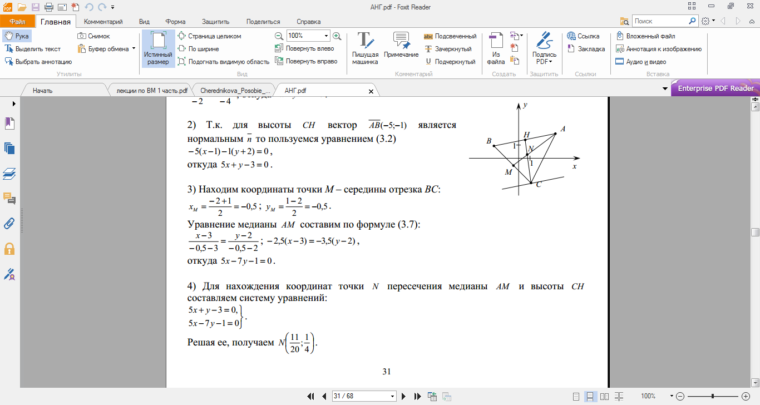The image size is (760, 405).
Task: Toggle full screen mode icon in title bar
Action: pos(691,7)
